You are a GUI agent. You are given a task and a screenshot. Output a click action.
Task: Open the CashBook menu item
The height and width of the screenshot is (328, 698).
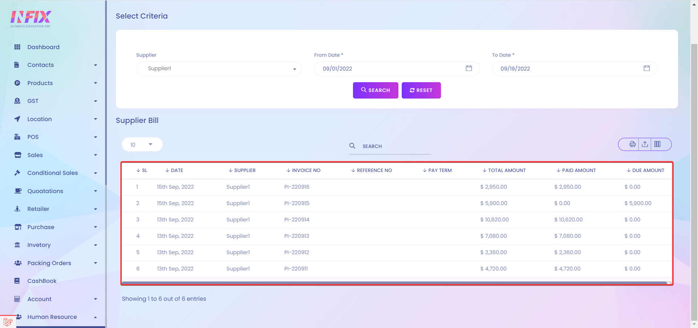(x=42, y=281)
